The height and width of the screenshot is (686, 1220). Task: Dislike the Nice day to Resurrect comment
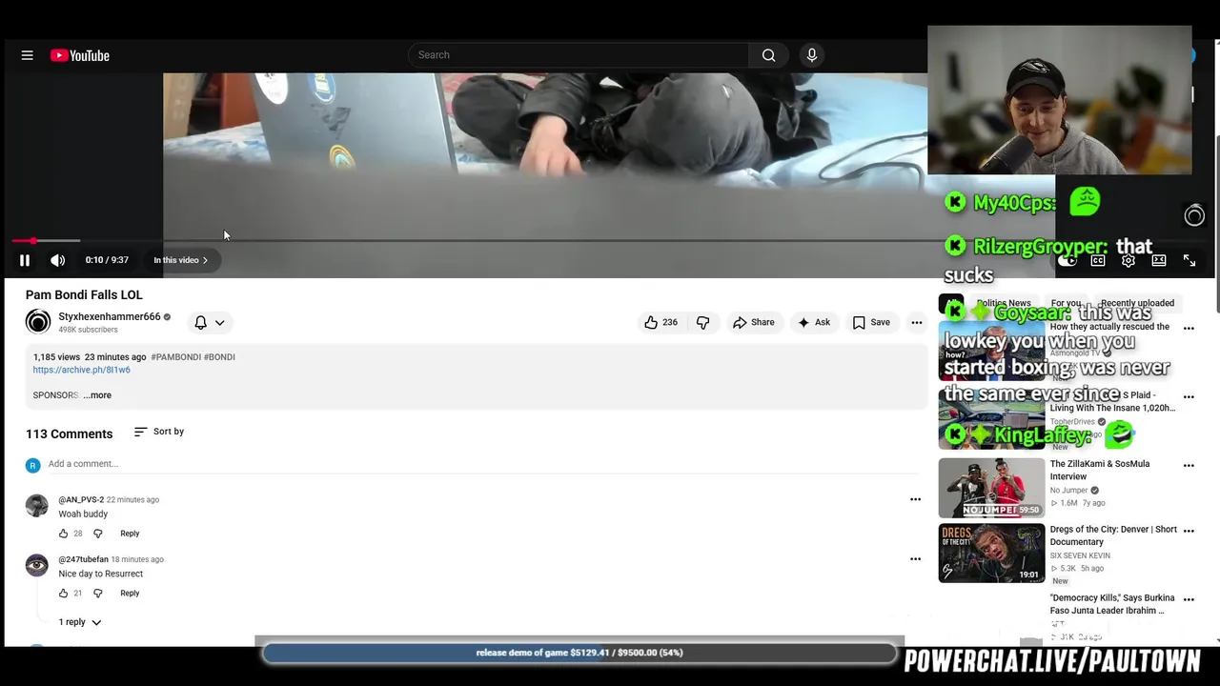coord(97,594)
